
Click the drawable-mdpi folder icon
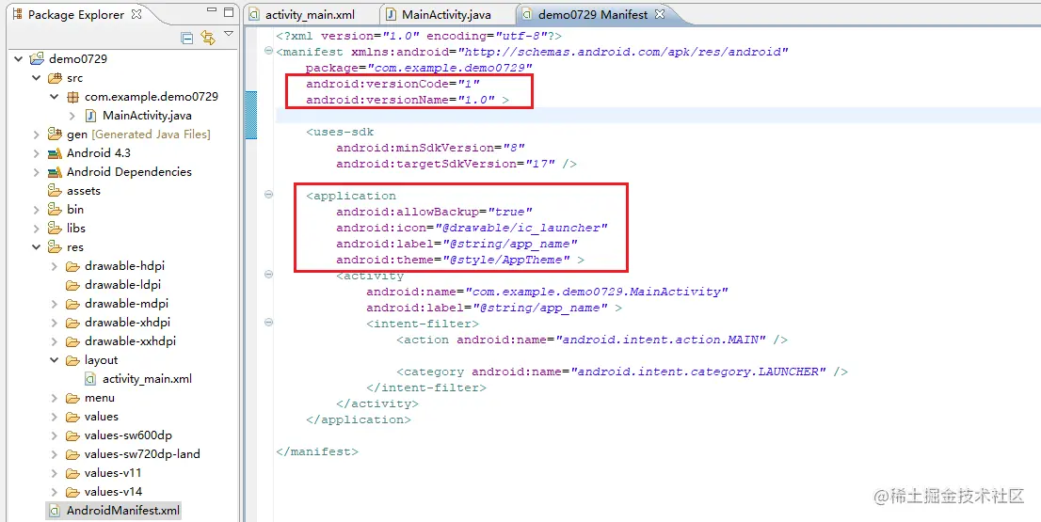pos(73,304)
